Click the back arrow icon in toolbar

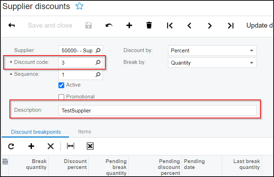12,25
